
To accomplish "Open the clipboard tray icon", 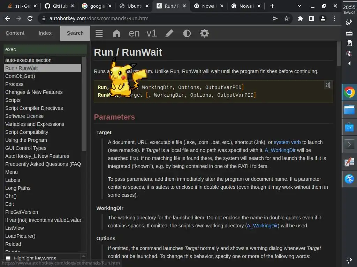I will point(349,43).
